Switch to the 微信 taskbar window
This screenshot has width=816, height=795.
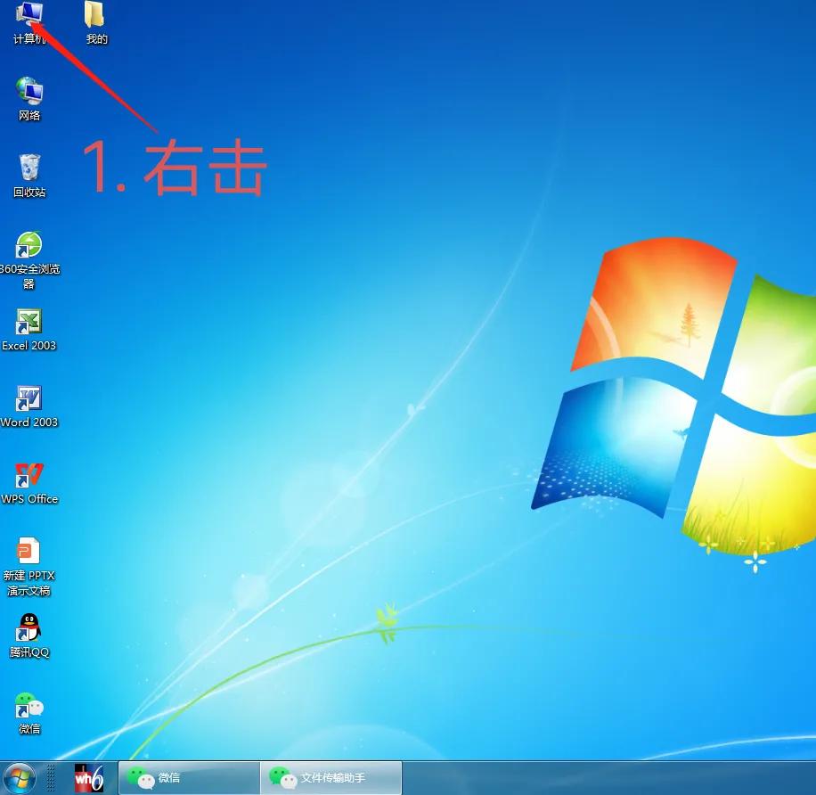click(187, 777)
